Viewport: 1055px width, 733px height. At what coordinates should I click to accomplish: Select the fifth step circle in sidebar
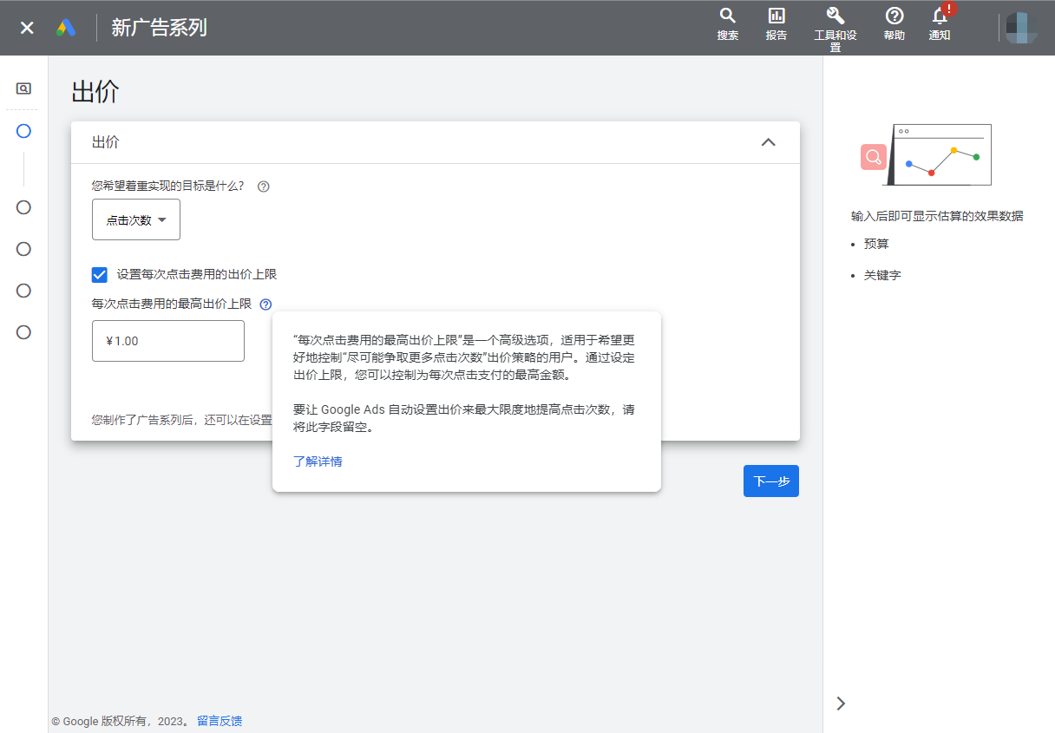tap(23, 332)
